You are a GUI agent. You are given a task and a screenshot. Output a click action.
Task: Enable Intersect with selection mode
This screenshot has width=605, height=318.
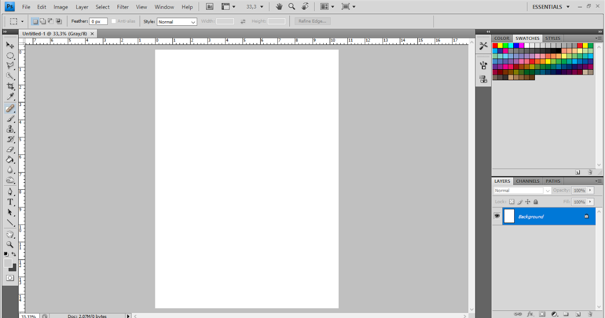click(58, 21)
